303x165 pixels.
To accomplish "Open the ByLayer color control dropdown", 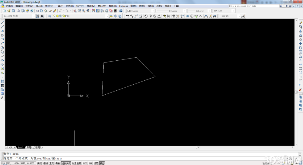I will point(153,11).
